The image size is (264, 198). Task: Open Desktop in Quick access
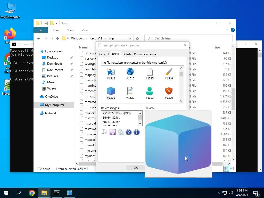(53, 57)
